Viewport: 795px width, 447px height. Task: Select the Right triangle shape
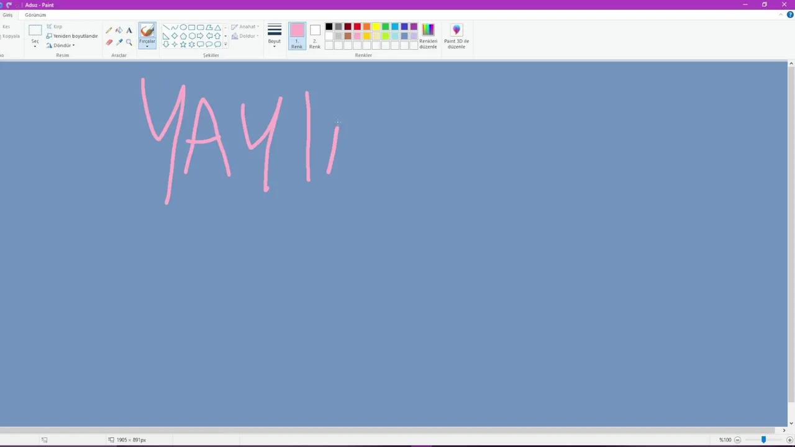(x=166, y=36)
